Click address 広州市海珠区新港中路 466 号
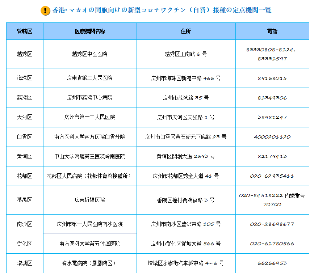Image resolution: width=314 pixels, height=279 pixels. 186,78
